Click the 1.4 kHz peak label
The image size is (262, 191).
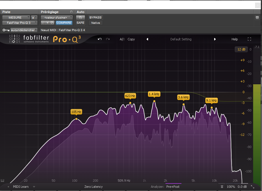coord(154,94)
